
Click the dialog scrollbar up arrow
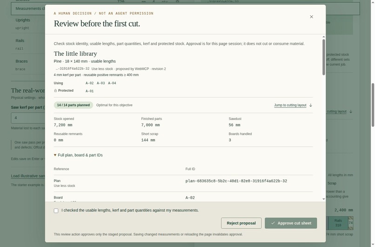[323, 37]
